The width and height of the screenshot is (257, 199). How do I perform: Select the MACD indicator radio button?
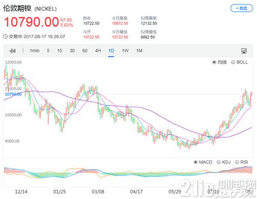[195, 162]
